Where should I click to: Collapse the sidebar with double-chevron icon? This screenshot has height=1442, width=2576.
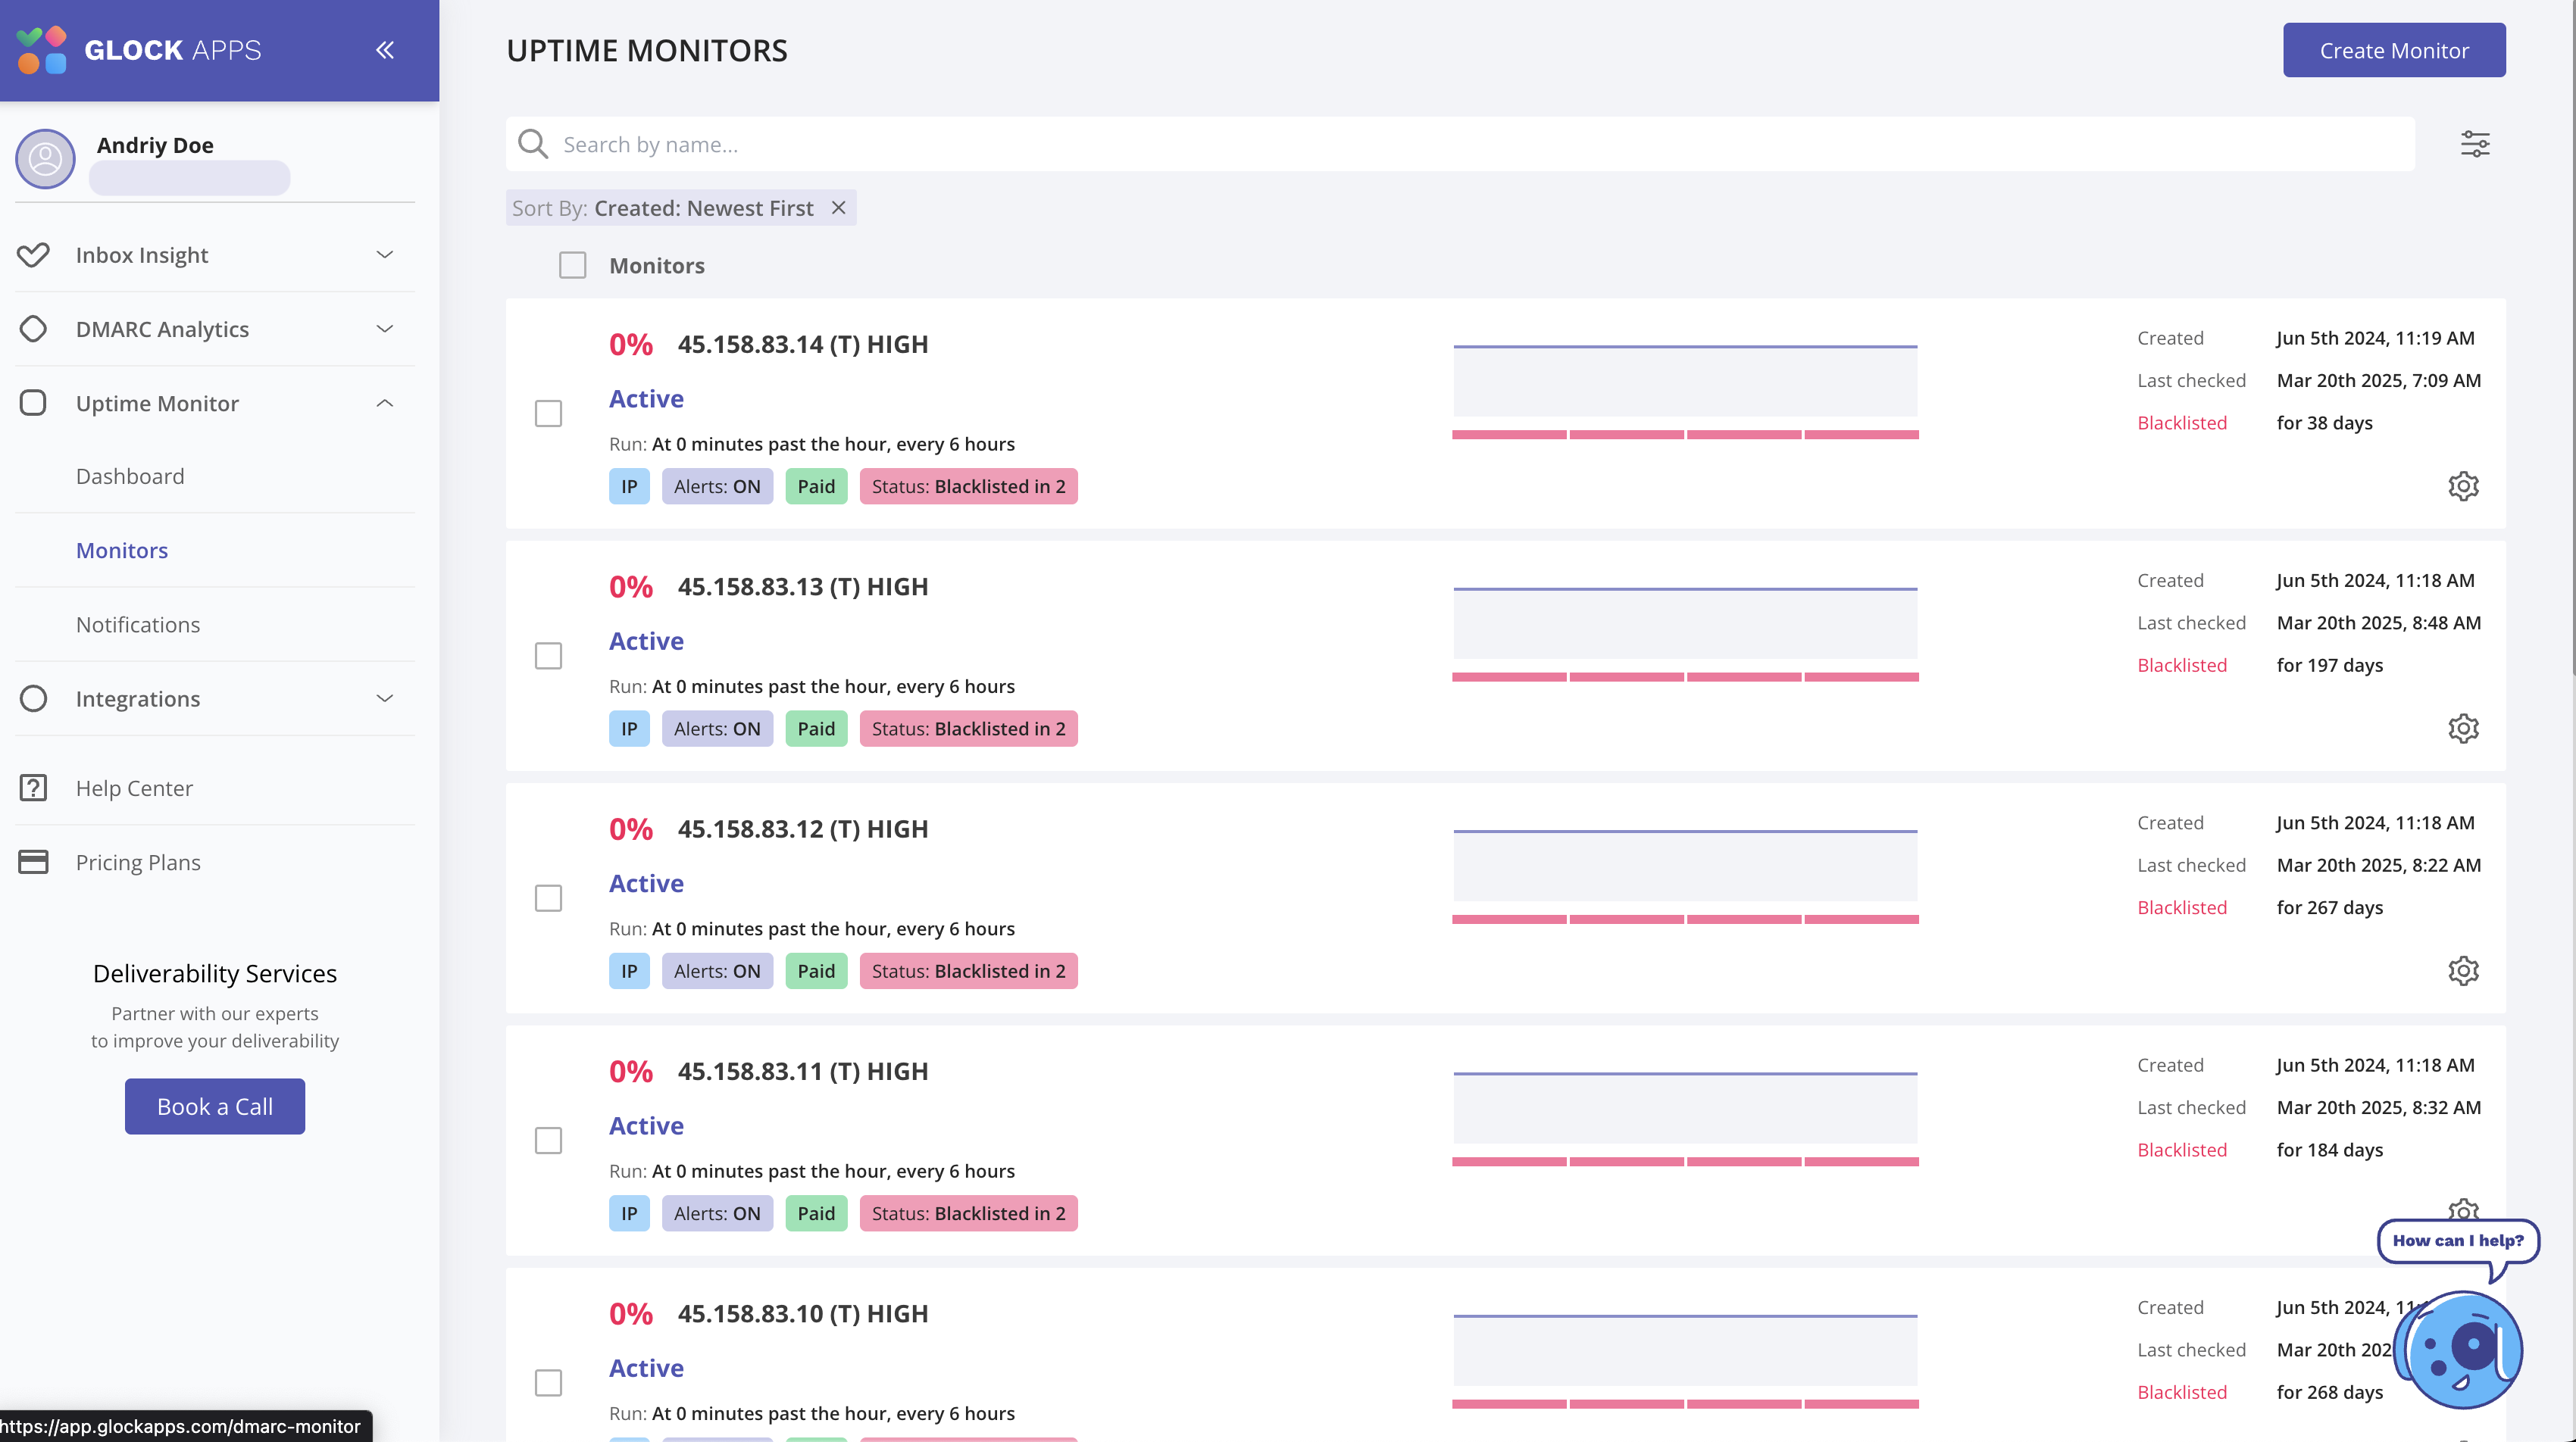[x=385, y=50]
